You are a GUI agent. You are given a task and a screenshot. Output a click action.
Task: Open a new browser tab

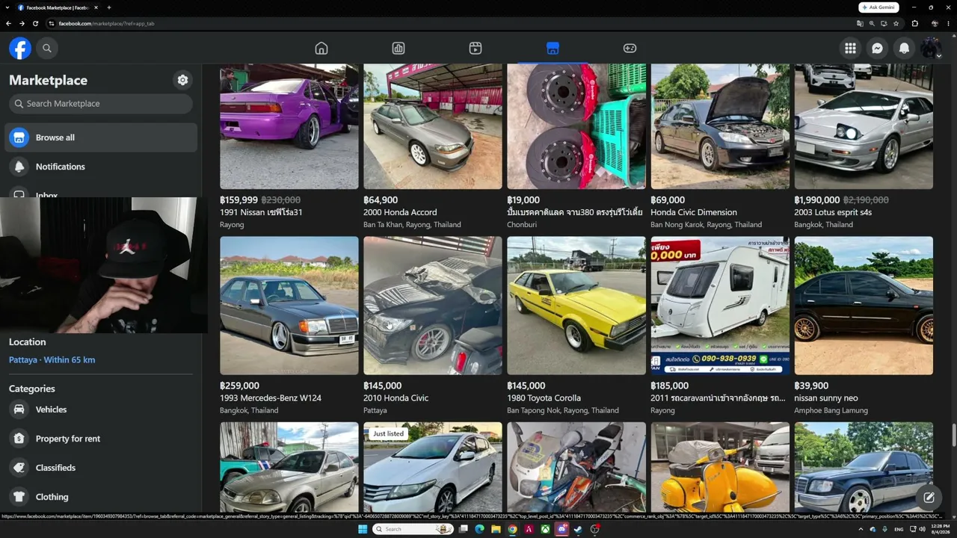(x=108, y=7)
